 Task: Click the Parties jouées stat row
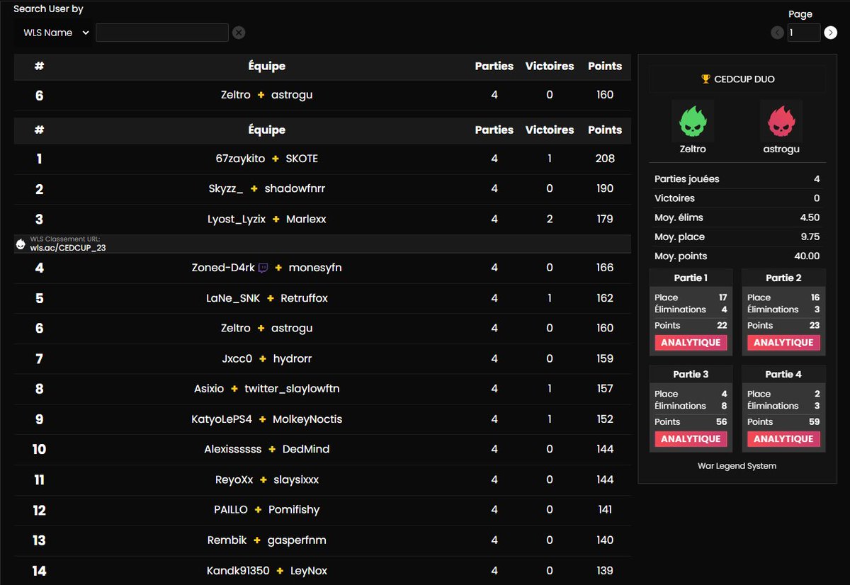pyautogui.click(x=737, y=179)
